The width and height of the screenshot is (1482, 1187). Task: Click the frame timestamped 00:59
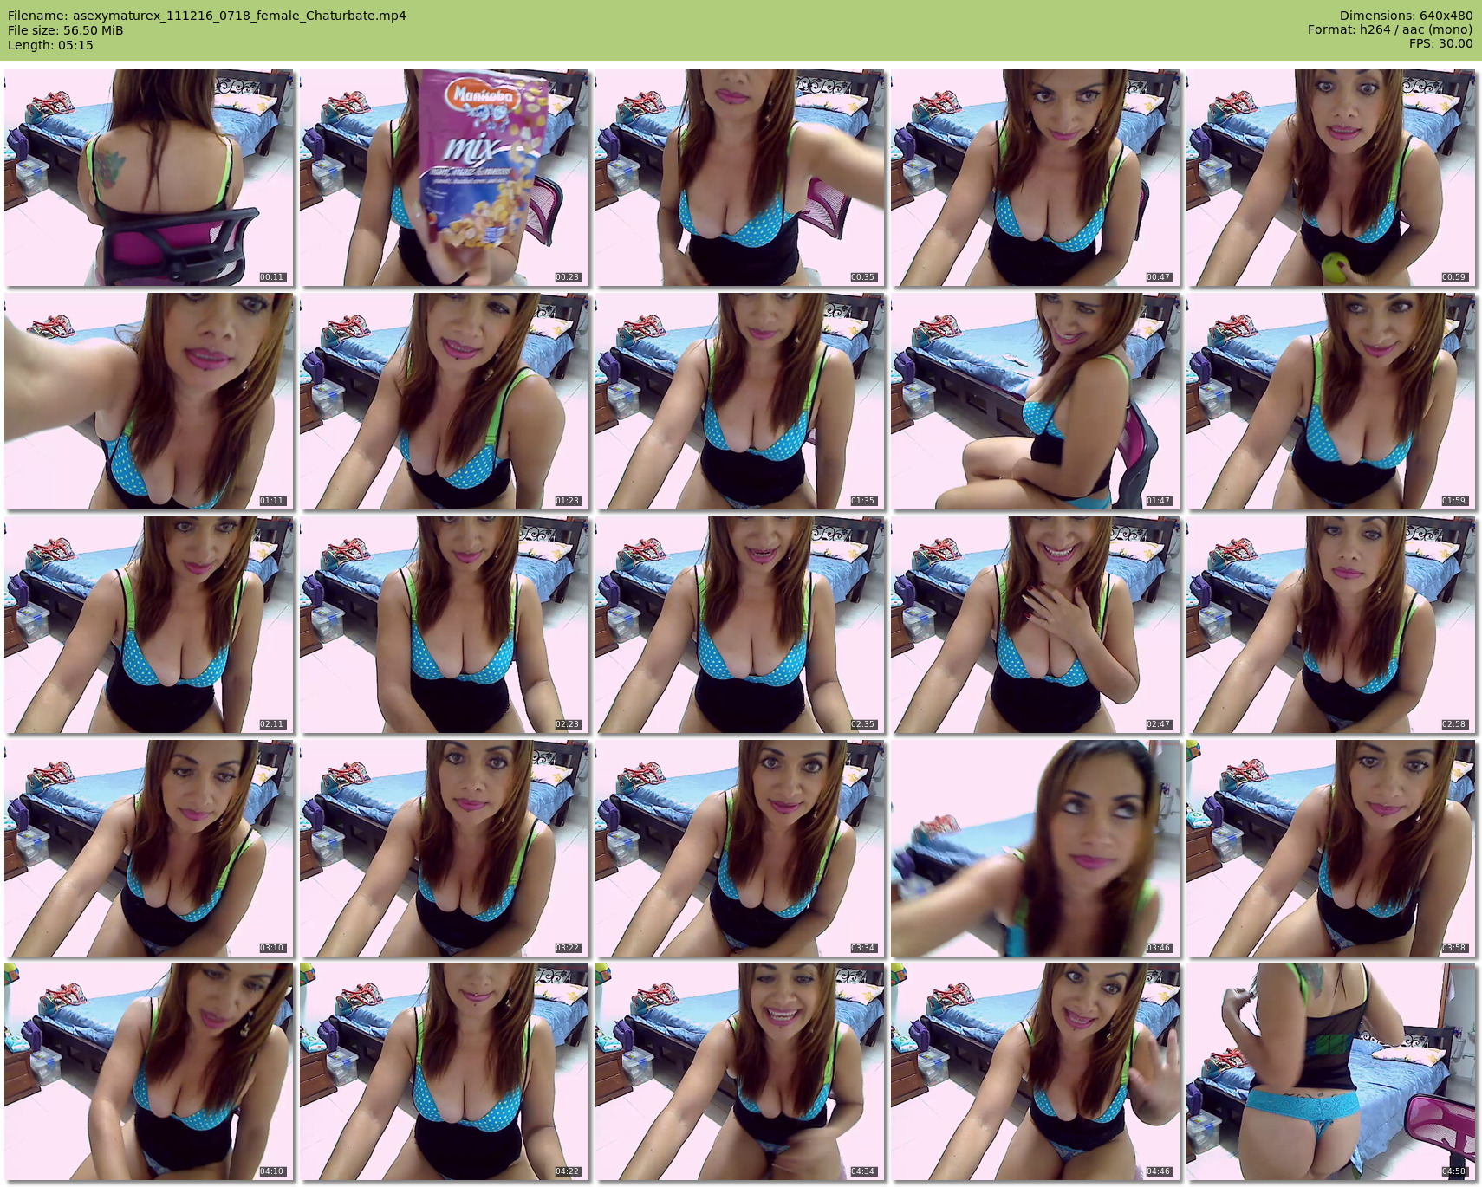1331,178
